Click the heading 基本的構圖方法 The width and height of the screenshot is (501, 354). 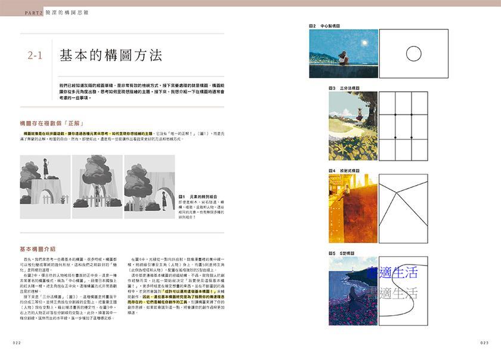click(110, 56)
